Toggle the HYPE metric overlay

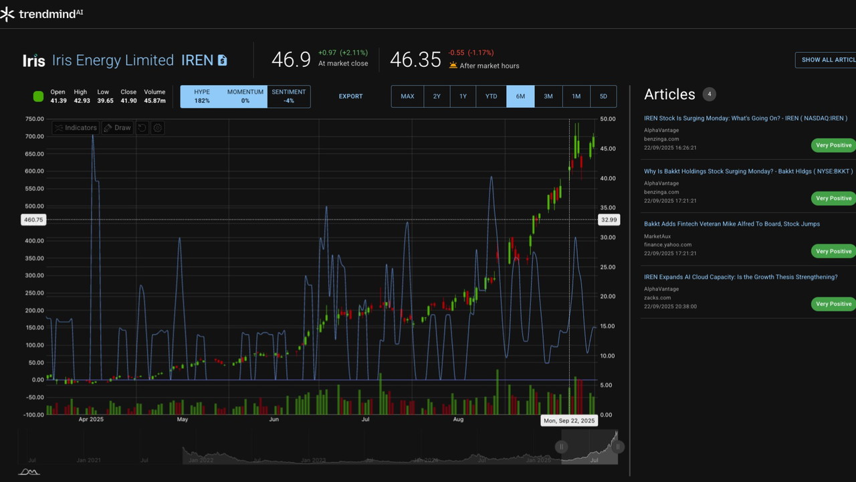pos(202,96)
